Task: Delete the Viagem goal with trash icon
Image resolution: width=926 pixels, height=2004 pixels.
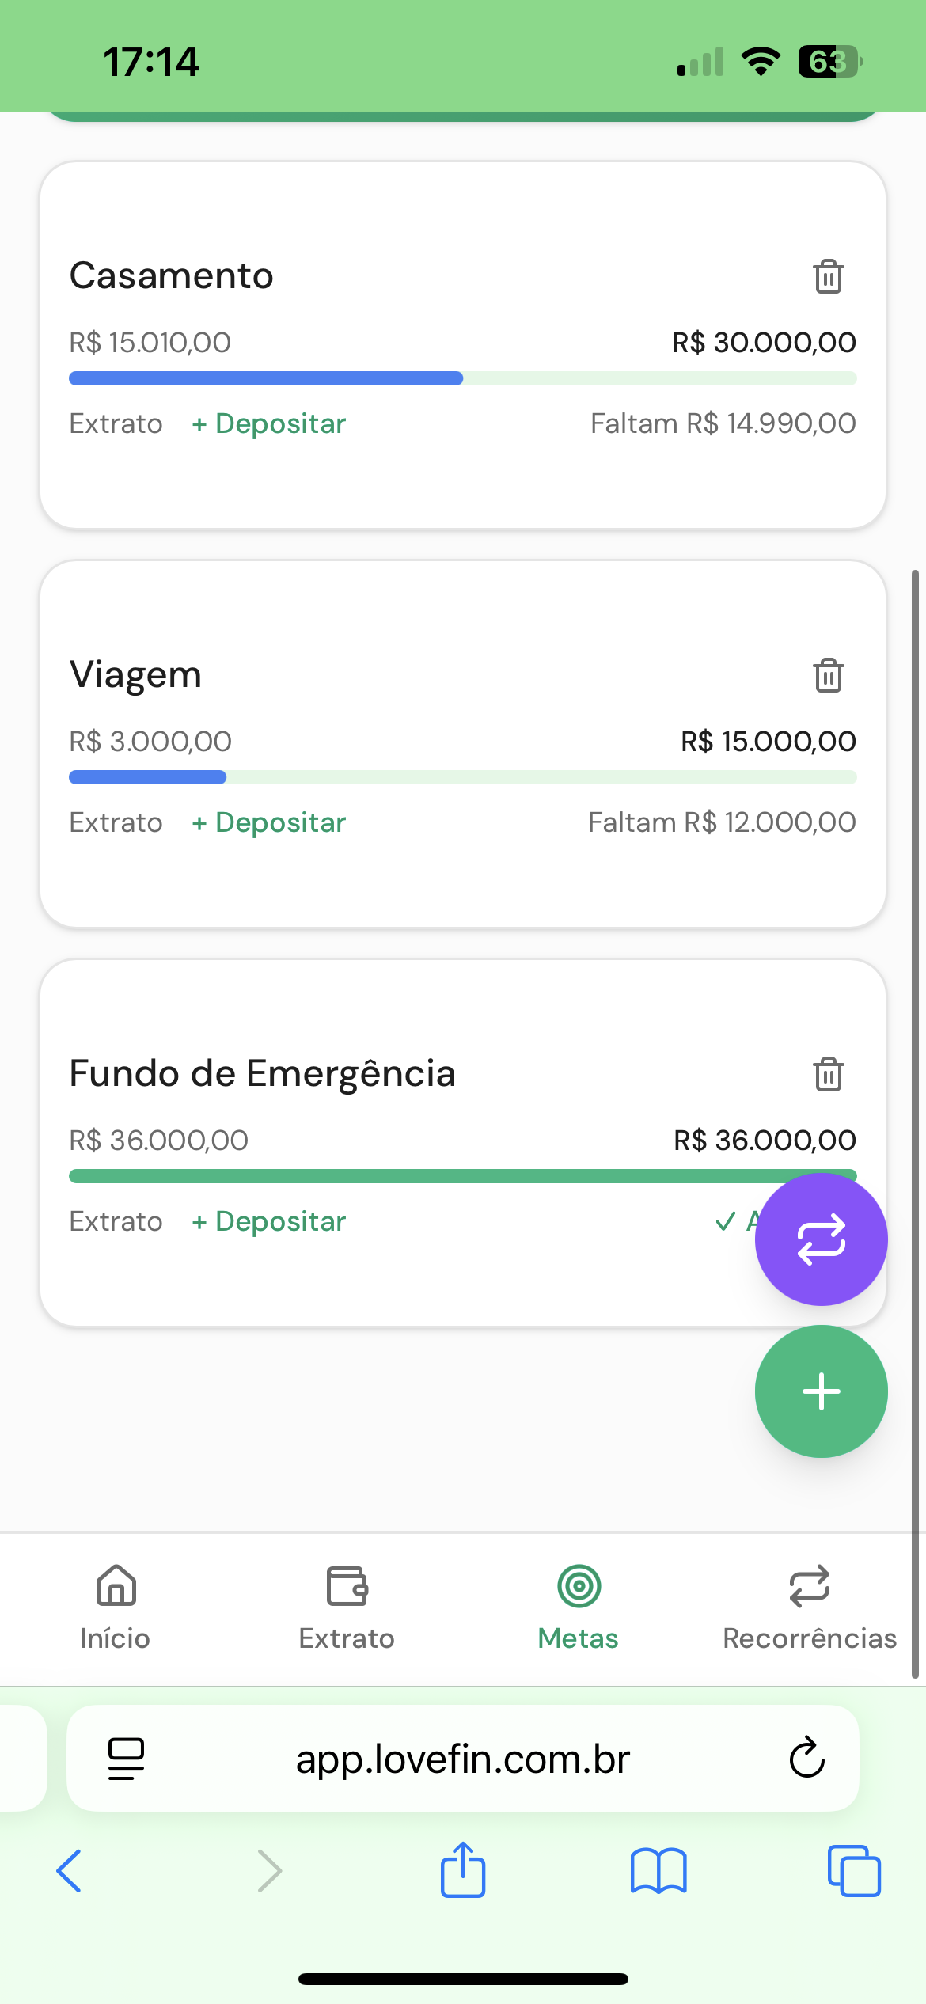Action: pos(828,675)
